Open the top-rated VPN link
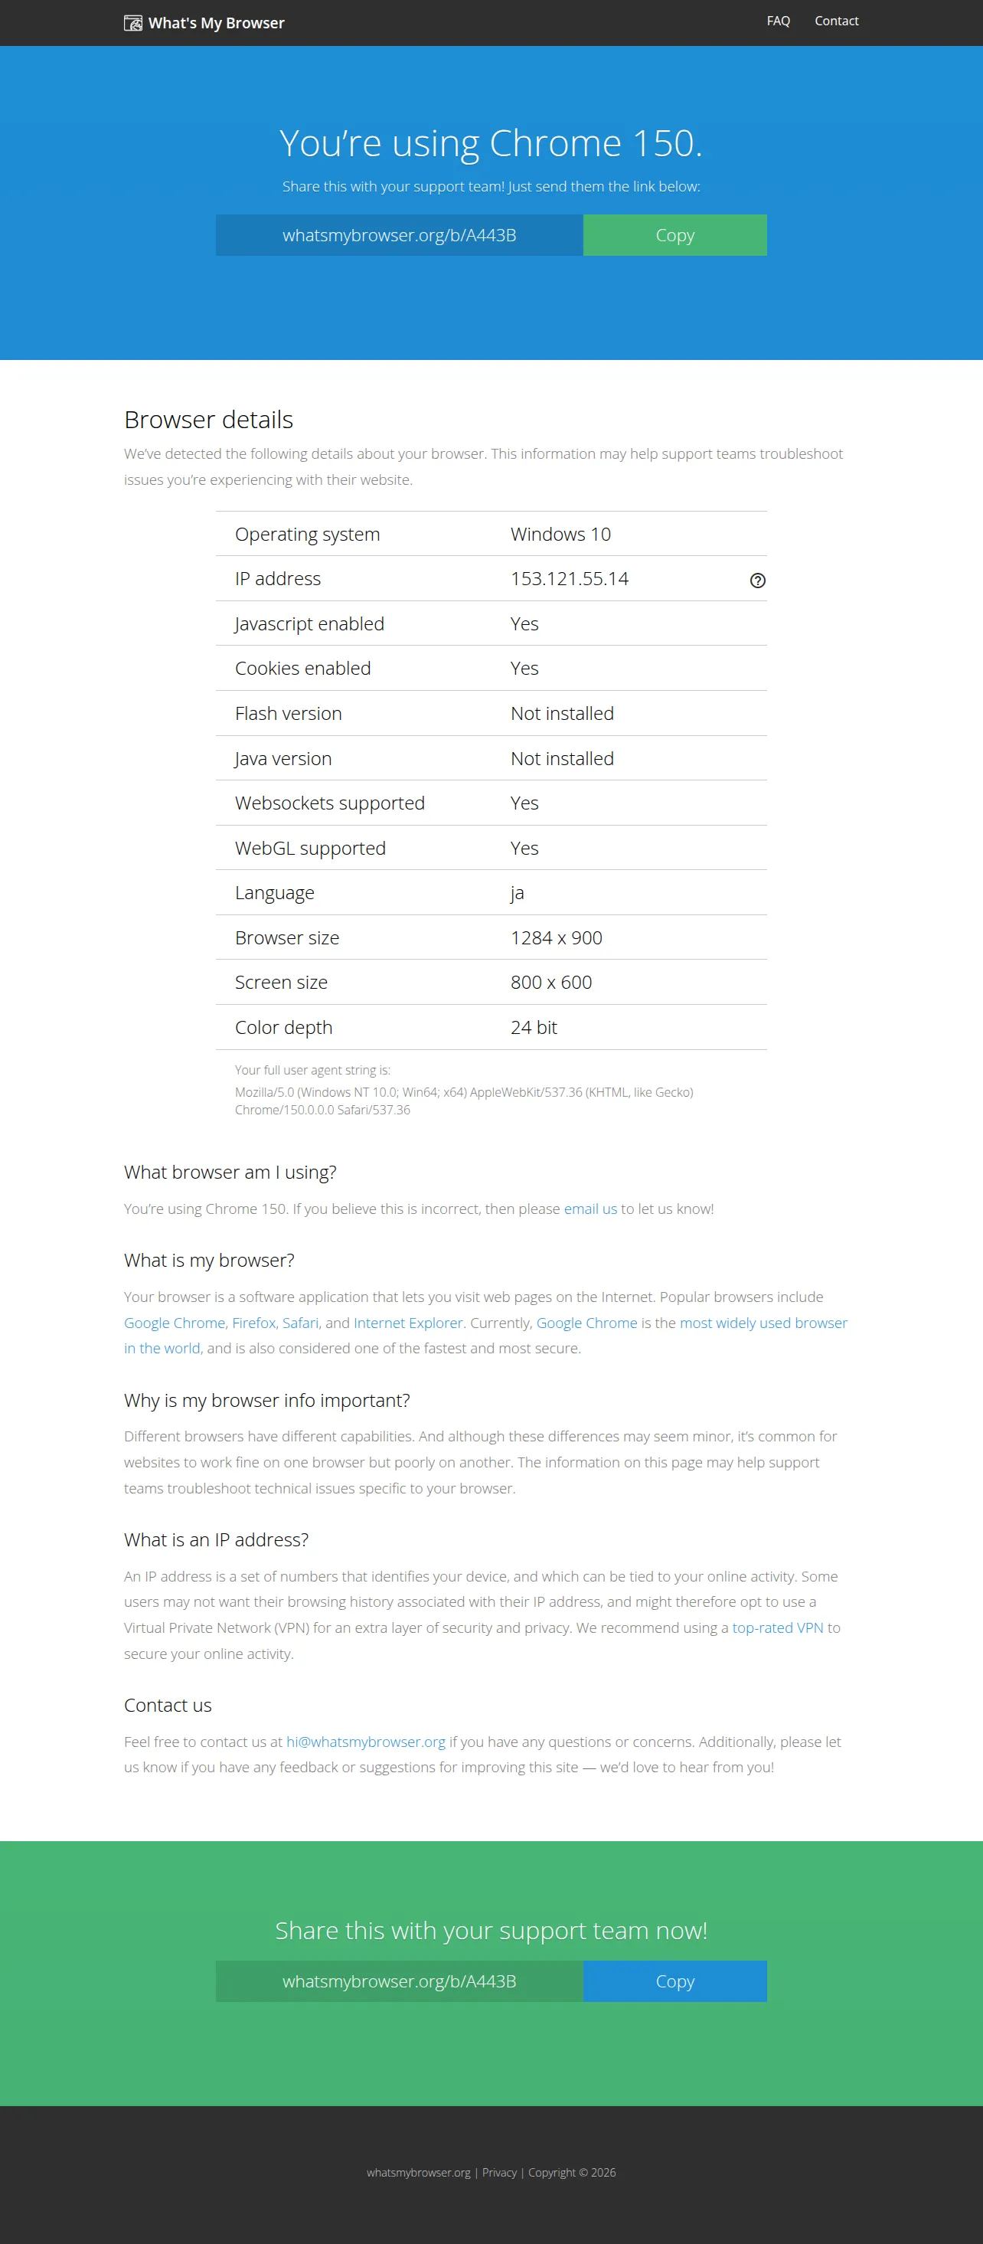Viewport: 983px width, 2244px height. point(776,1627)
